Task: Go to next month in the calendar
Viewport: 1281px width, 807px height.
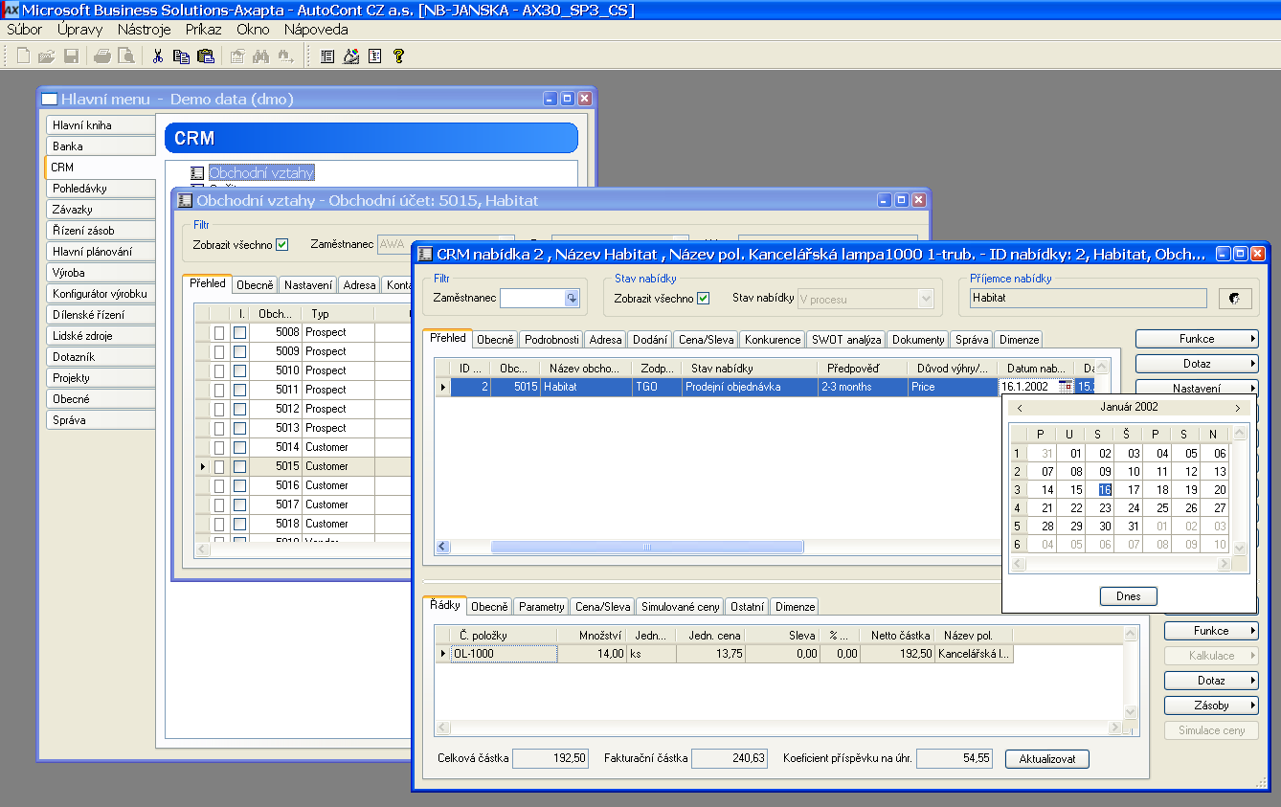Action: (1237, 408)
